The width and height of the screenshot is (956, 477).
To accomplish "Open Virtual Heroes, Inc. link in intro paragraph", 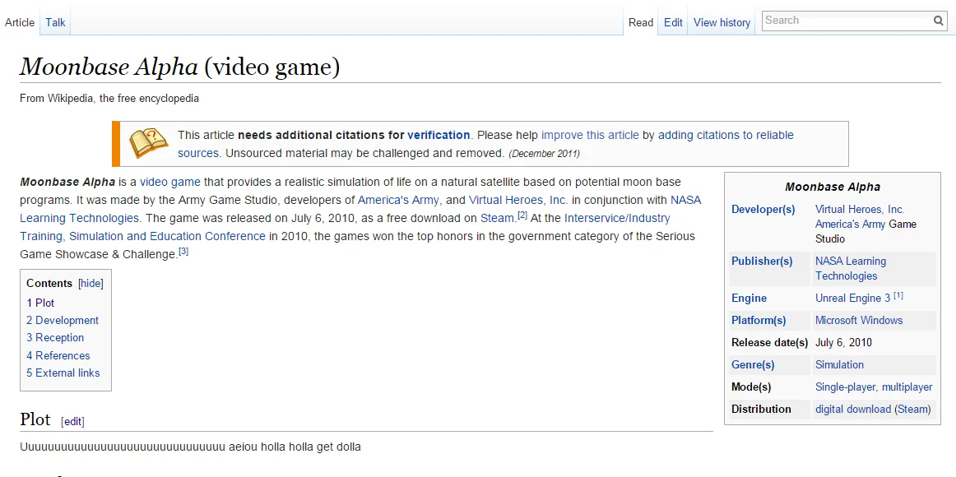I will pos(518,200).
